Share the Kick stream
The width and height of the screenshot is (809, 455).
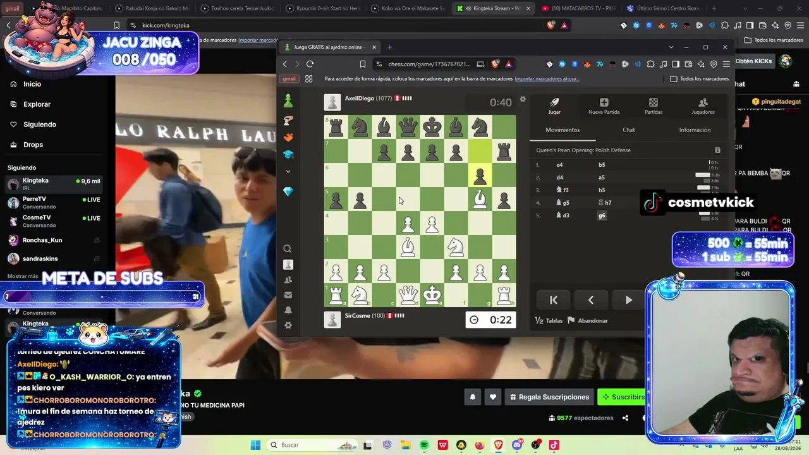click(625, 418)
